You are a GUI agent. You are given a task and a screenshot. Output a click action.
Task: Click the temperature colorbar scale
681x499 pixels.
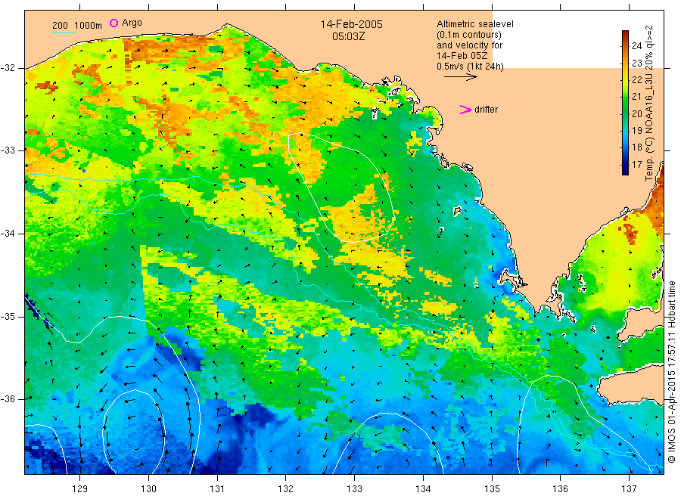[625, 102]
